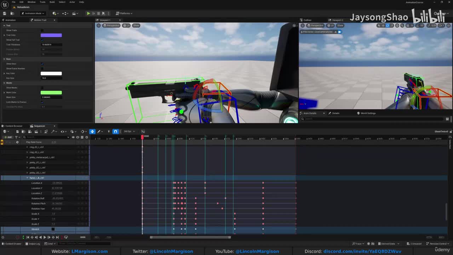The width and height of the screenshot is (453, 255).
Task: Click the Select mode arrow in Viewport 2
Action: coord(379,25)
